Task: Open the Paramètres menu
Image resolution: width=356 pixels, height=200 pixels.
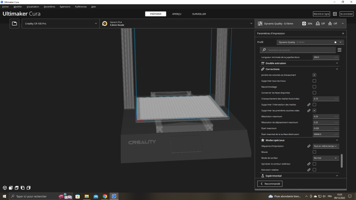Action: pyautogui.click(x=49, y=7)
